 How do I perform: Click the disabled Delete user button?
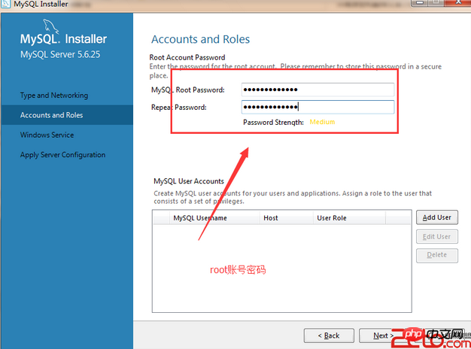click(436, 255)
